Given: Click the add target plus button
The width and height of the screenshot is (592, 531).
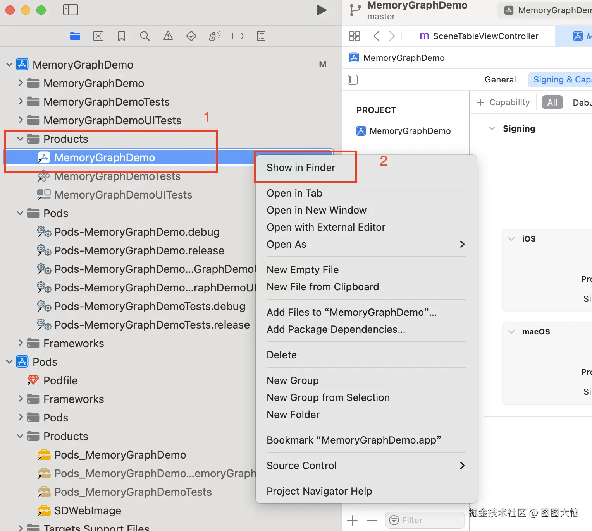Looking at the screenshot, I should 353,521.
